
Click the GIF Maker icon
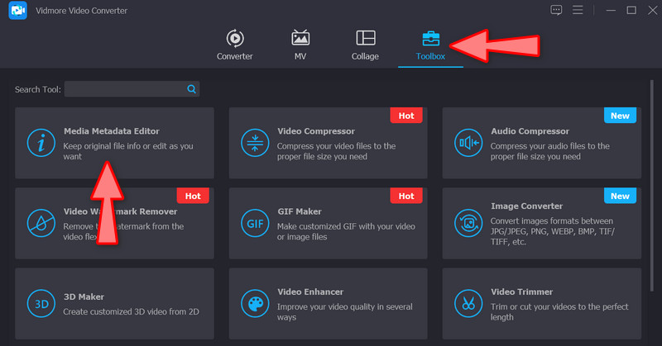[253, 223]
